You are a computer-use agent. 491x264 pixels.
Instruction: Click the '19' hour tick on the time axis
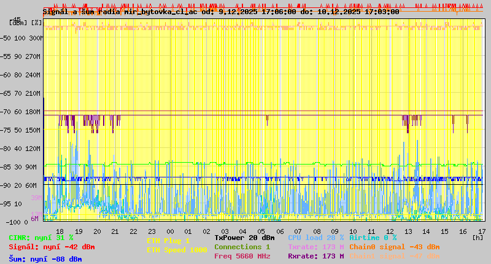pyautogui.click(x=79, y=231)
